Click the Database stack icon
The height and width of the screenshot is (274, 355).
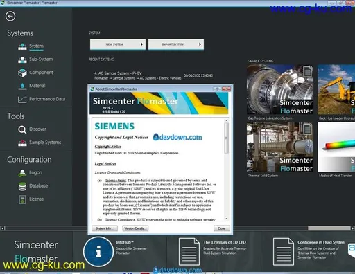pos(22,186)
